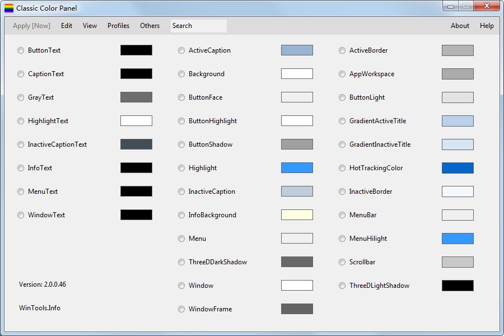Select the ButtonText radio button
The height and width of the screenshot is (336, 504).
21,50
